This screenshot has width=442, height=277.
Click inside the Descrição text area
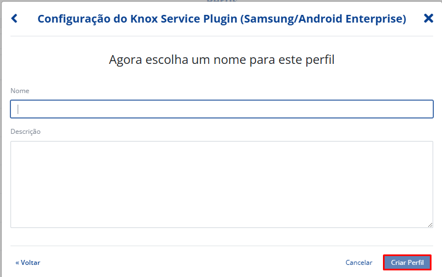221,184
